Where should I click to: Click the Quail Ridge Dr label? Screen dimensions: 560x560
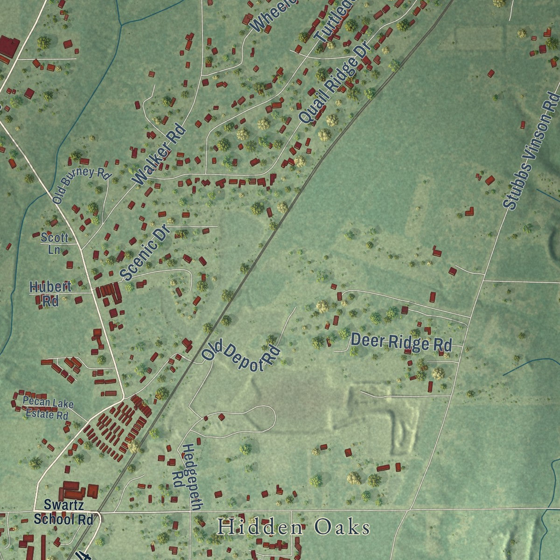coord(334,82)
